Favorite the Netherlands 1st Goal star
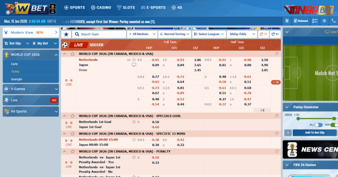 [x=134, y=122]
